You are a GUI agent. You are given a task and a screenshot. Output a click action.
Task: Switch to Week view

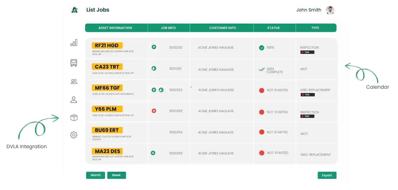(116, 175)
